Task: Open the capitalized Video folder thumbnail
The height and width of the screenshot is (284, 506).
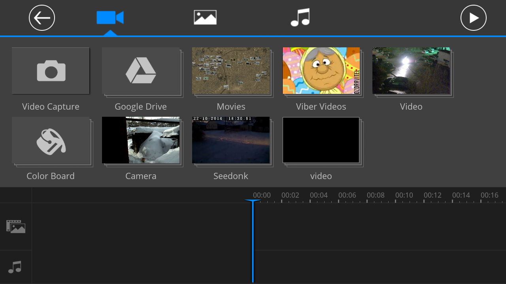Action: click(411, 71)
